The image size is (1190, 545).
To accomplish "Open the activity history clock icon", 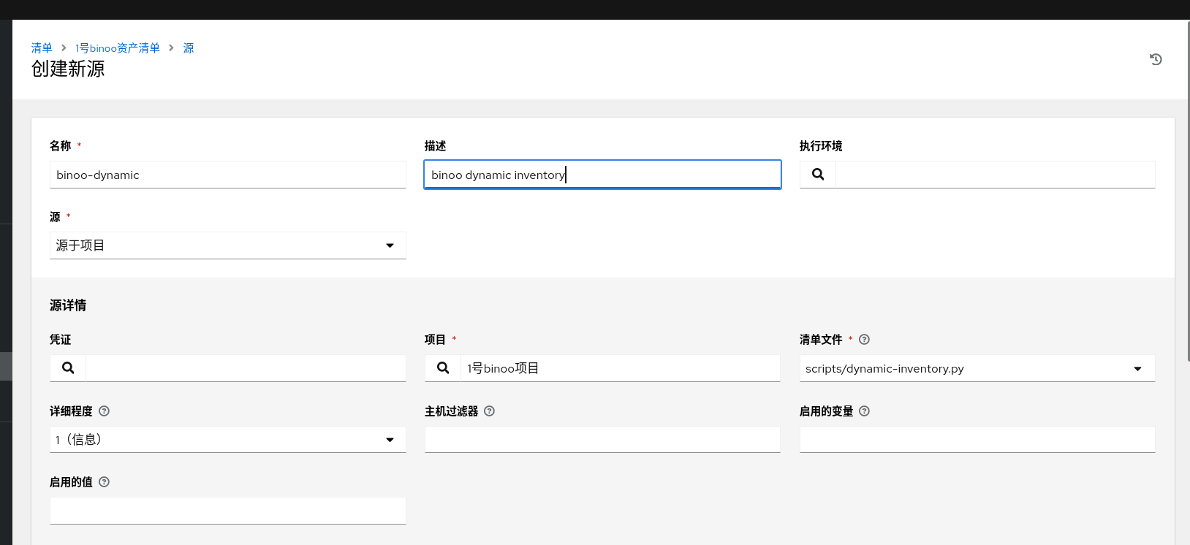I will coord(1156,59).
